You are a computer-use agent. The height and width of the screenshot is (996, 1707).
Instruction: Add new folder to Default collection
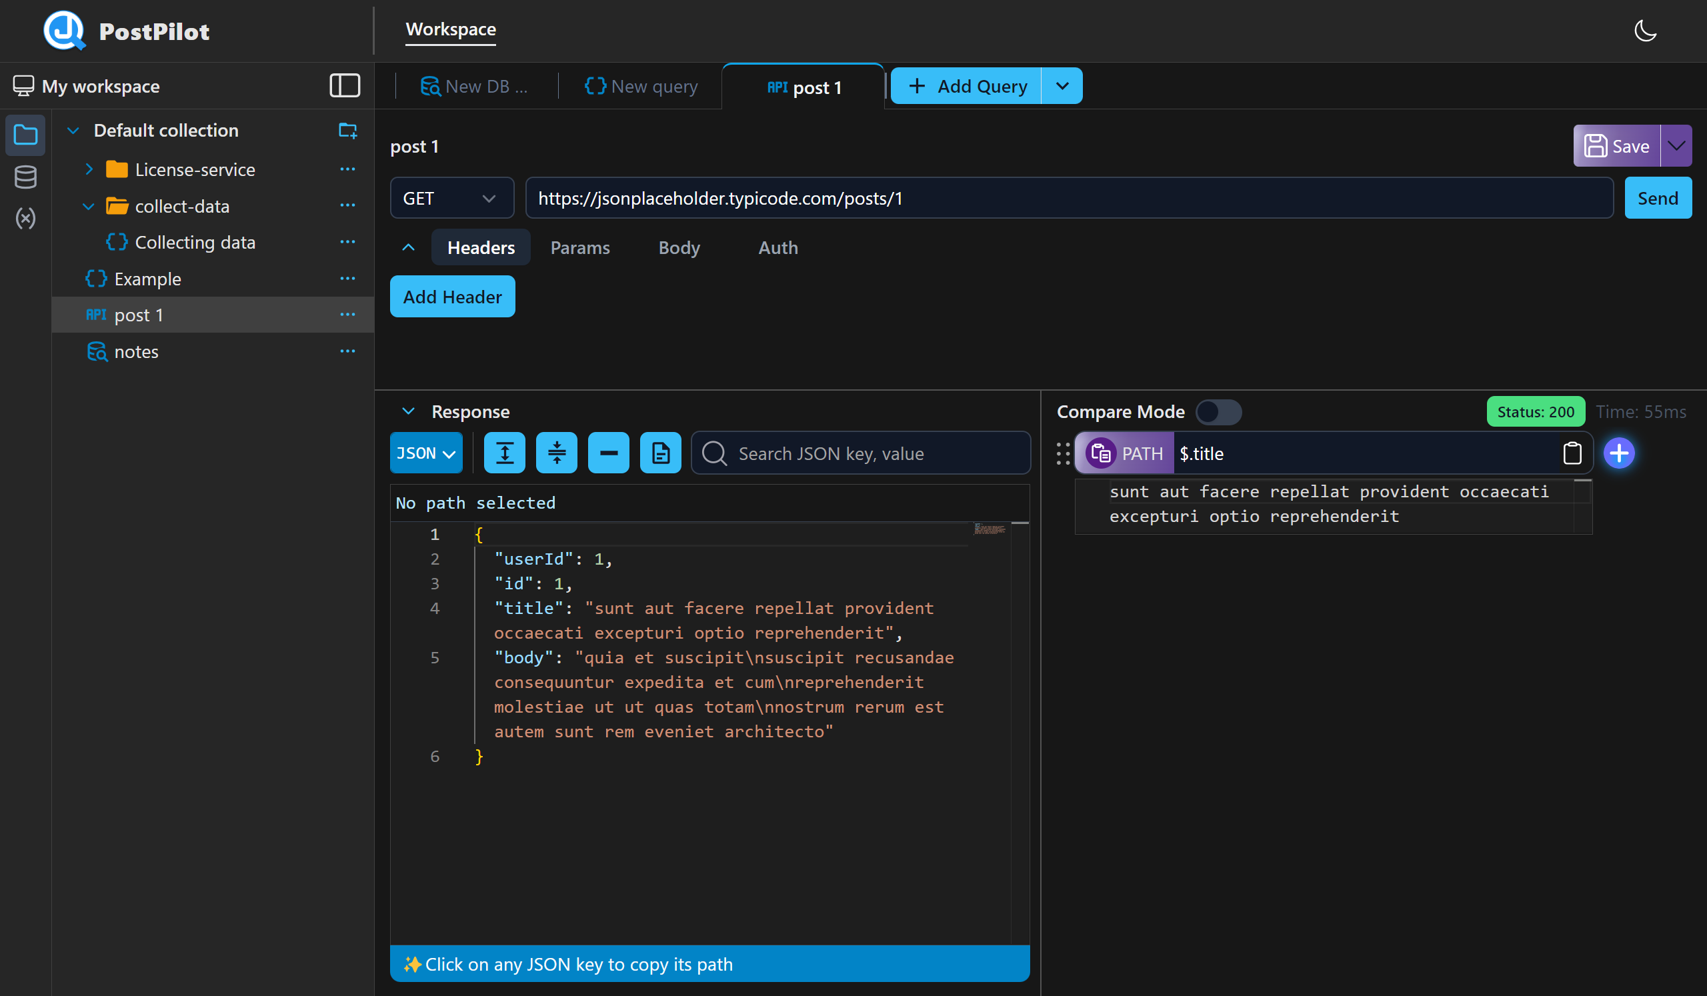(x=347, y=130)
